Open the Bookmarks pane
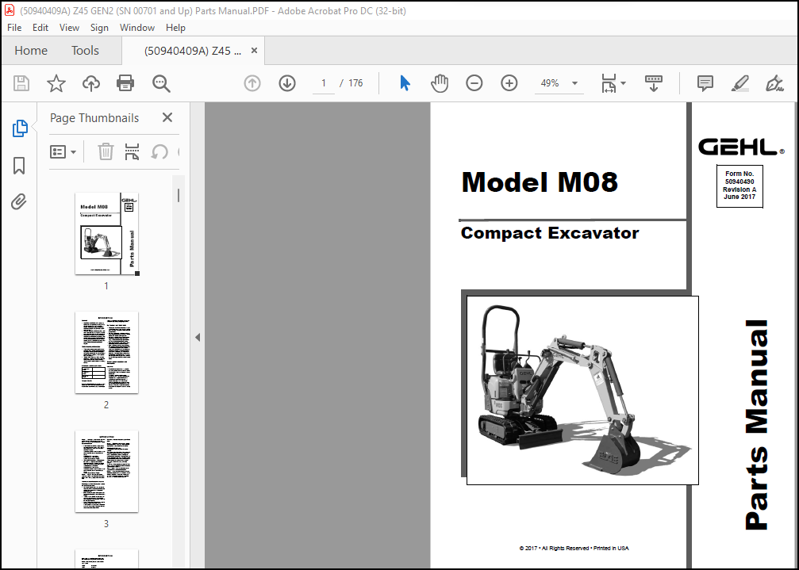The image size is (799, 570). pos(19,166)
